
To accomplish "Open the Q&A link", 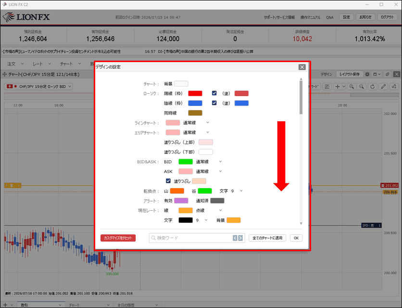I will click(330, 17).
